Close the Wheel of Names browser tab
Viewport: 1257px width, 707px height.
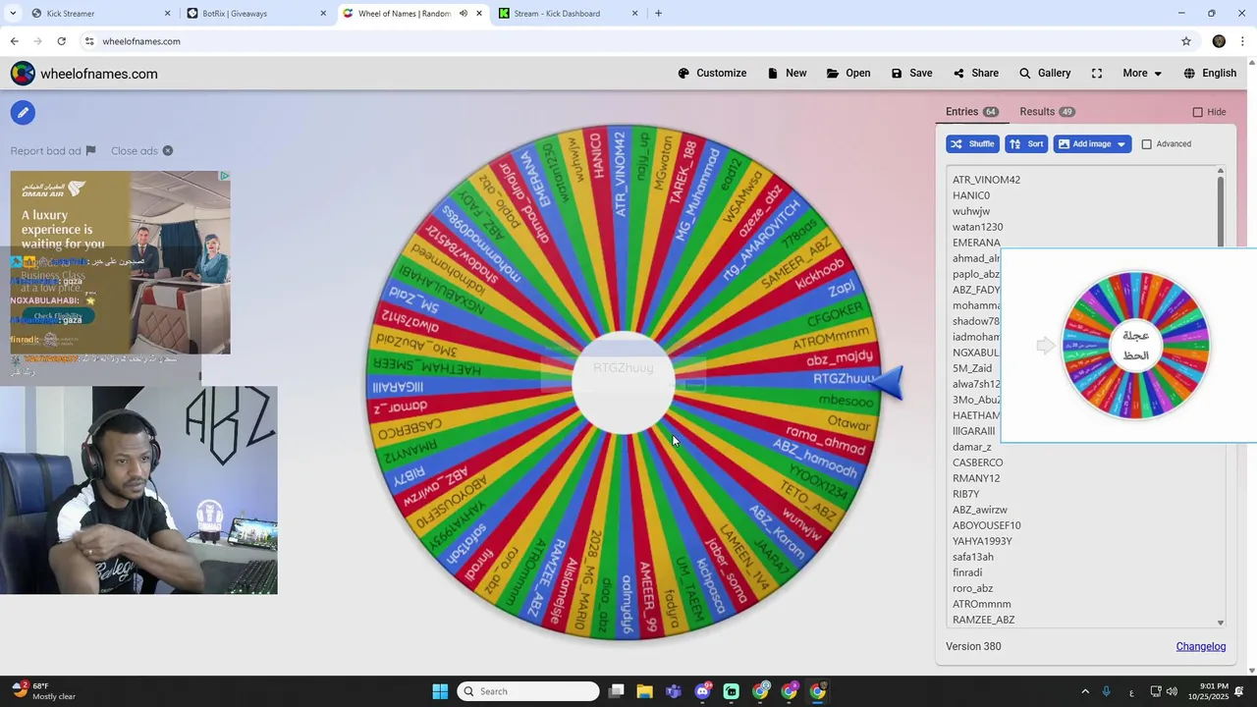(x=479, y=14)
